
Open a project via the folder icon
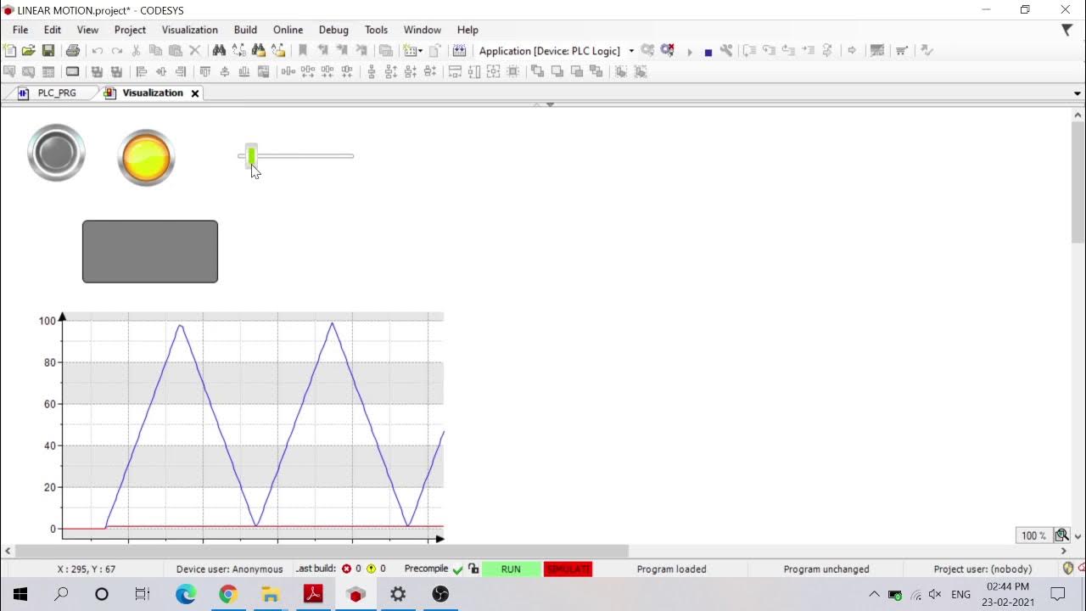point(29,51)
